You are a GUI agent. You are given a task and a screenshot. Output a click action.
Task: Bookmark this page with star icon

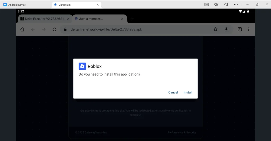click(215, 29)
